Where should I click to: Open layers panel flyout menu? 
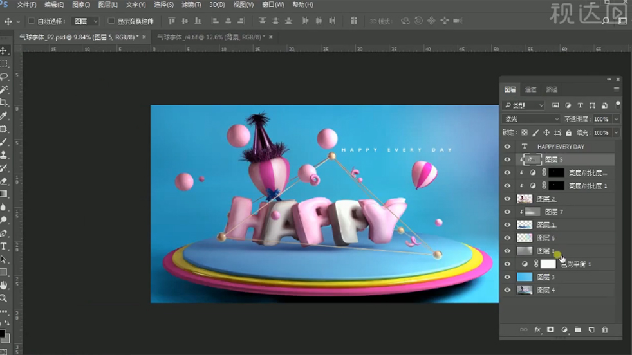[617, 89]
